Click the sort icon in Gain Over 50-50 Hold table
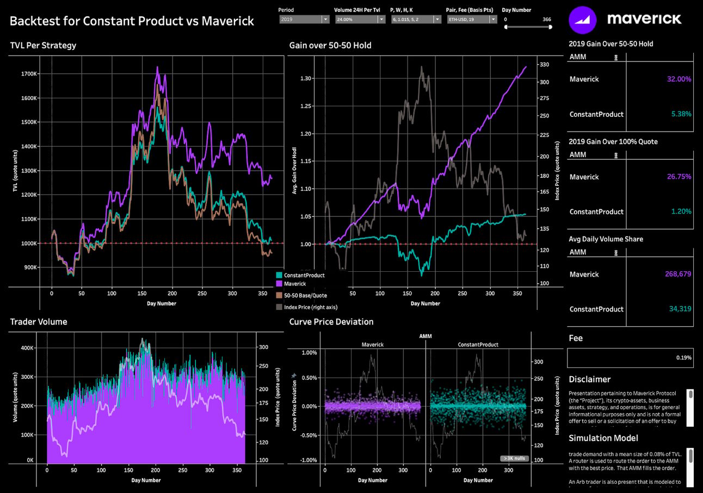 click(616, 57)
